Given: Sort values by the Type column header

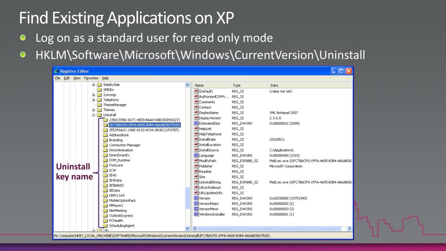Looking at the screenshot, I should [x=248, y=85].
